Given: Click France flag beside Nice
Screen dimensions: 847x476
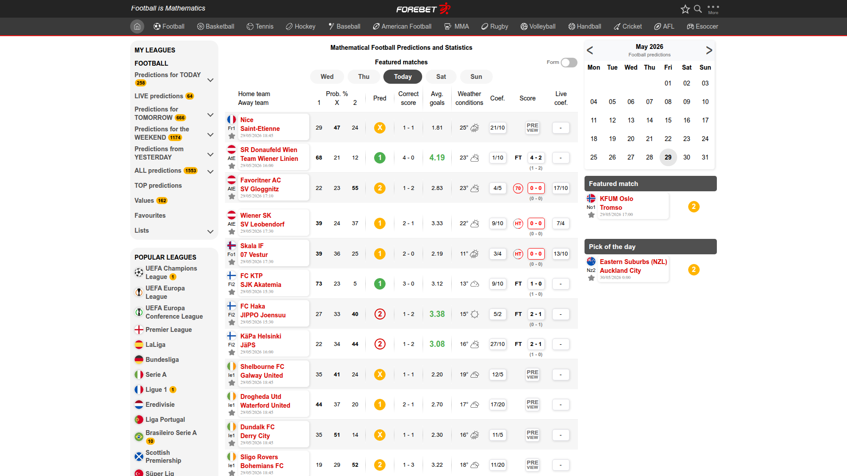Looking at the screenshot, I should pos(232,119).
